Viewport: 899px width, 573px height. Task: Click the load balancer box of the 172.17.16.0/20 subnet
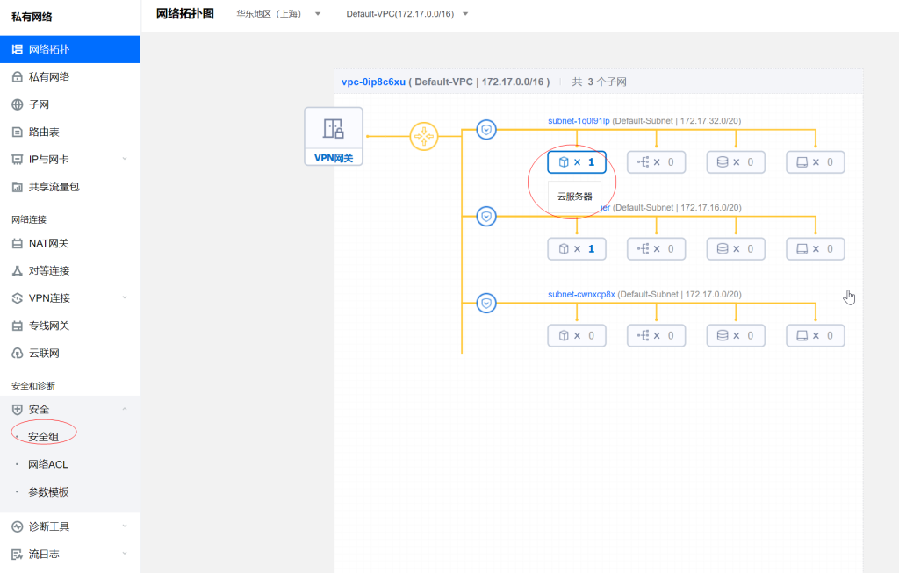pos(657,248)
